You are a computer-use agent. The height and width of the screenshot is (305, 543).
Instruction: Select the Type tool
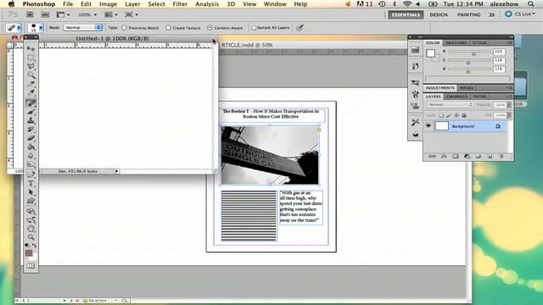tap(31, 183)
